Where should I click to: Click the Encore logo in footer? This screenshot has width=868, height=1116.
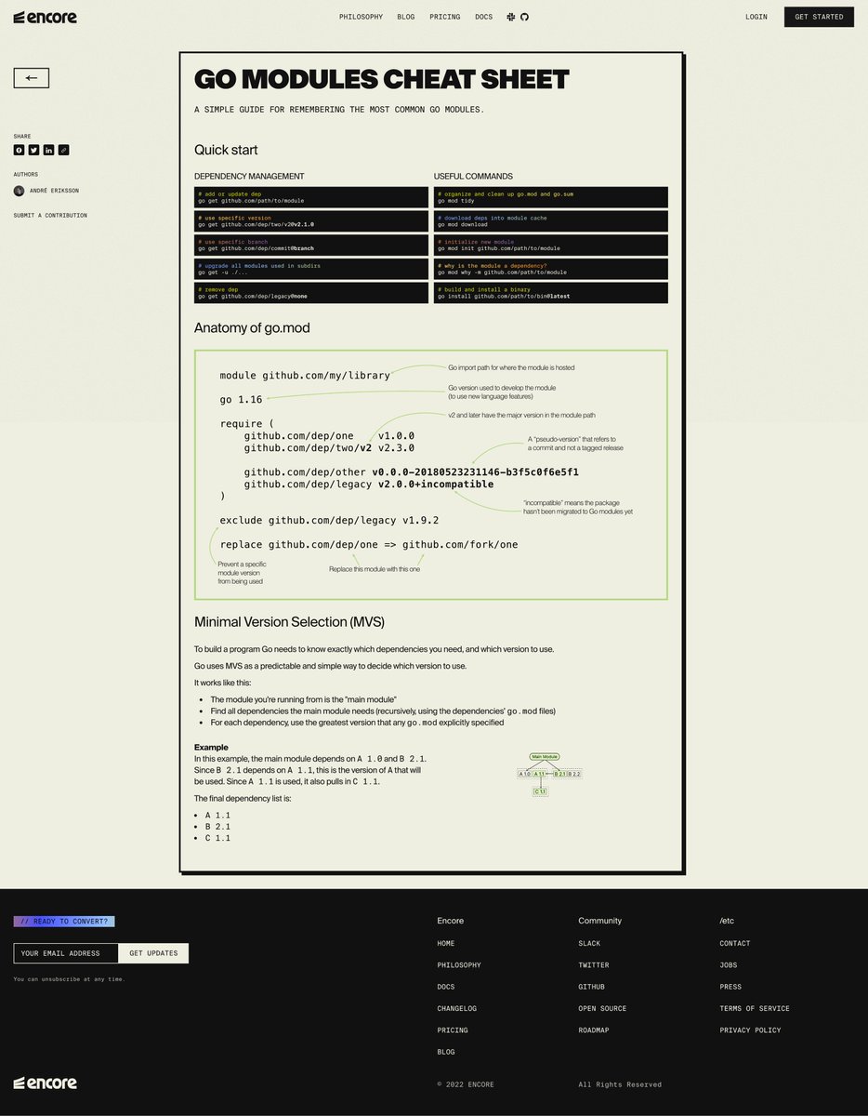coord(45,1083)
